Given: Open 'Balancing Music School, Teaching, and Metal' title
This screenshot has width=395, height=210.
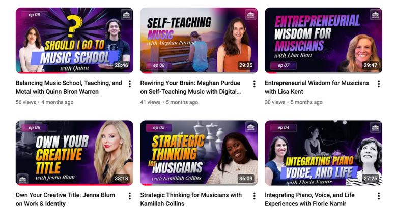Looking at the screenshot, I should [x=69, y=87].
